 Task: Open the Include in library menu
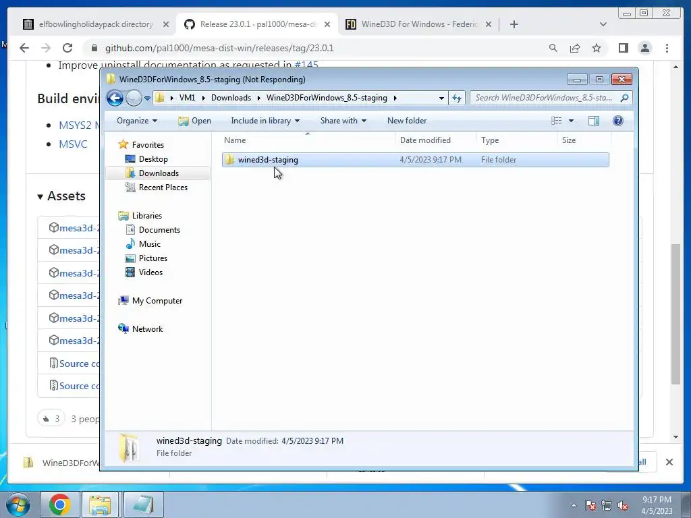[265, 121]
